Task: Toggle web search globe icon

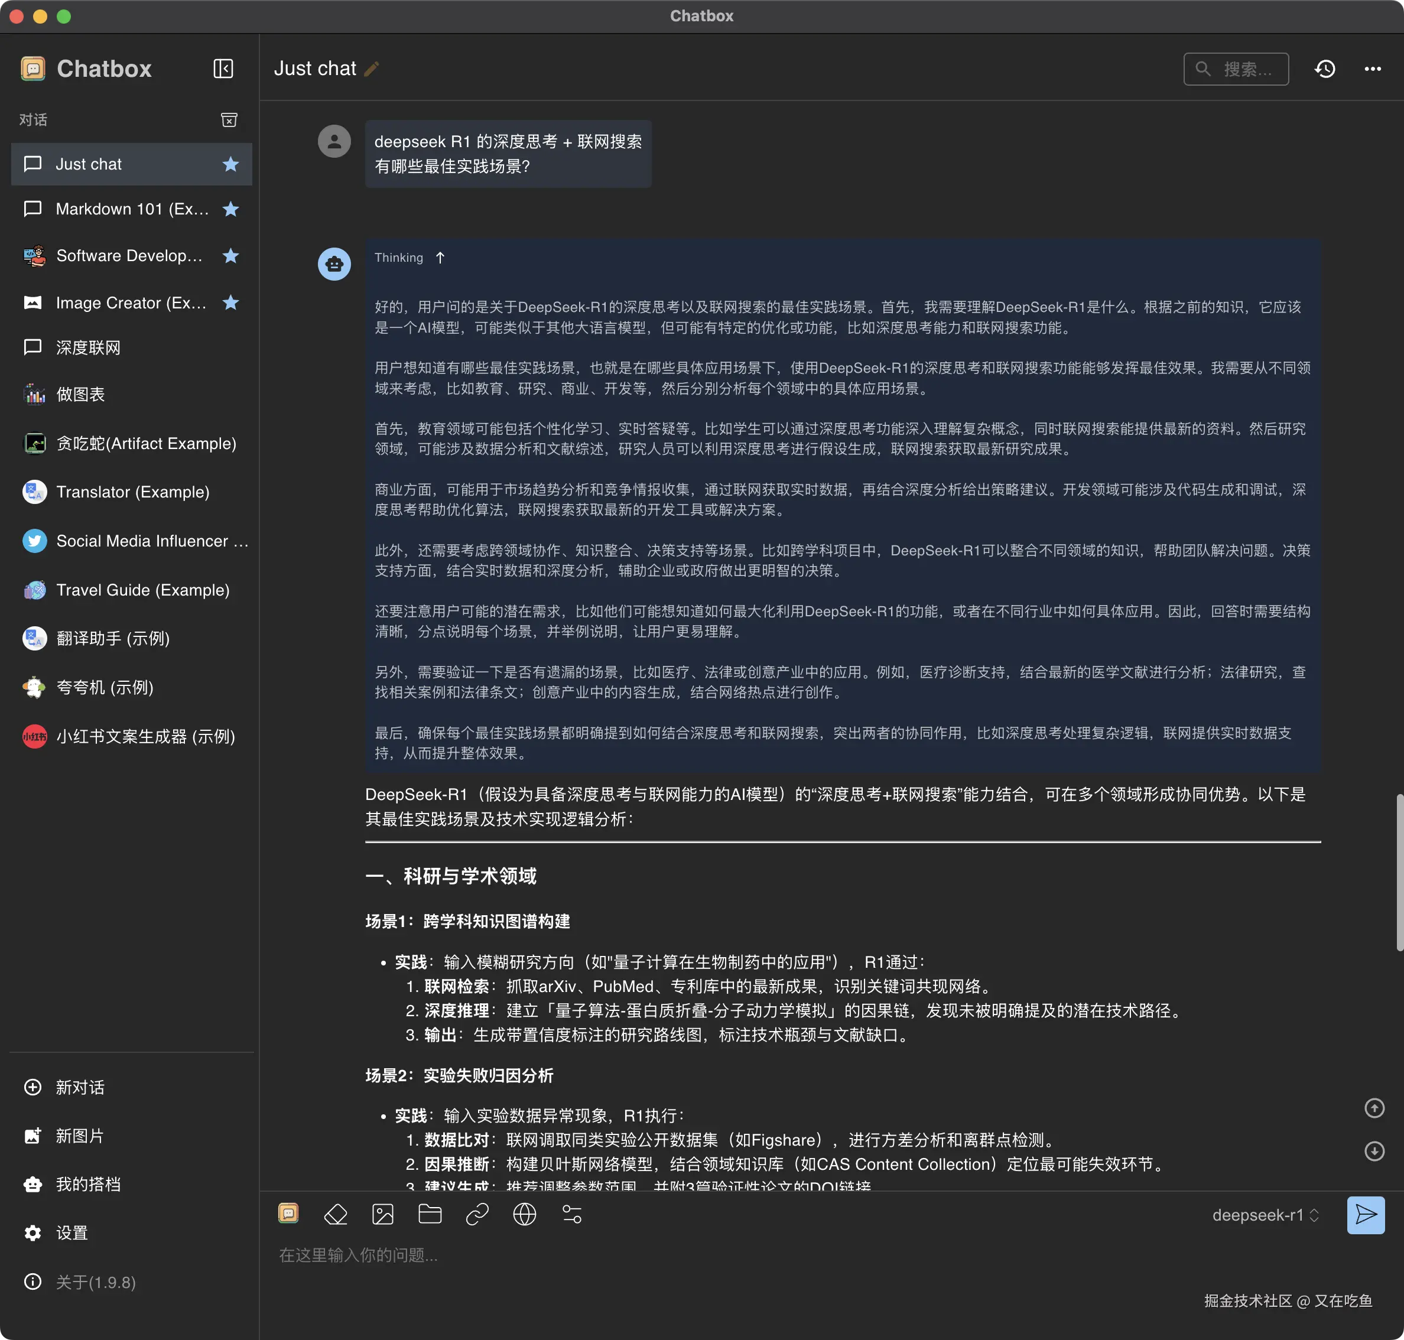Action: [x=525, y=1214]
